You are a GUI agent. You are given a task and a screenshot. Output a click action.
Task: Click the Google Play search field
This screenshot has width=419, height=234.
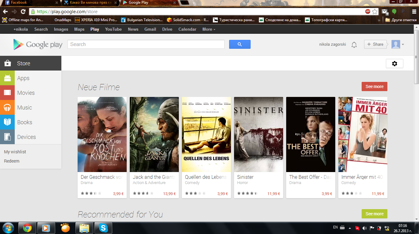click(x=146, y=44)
